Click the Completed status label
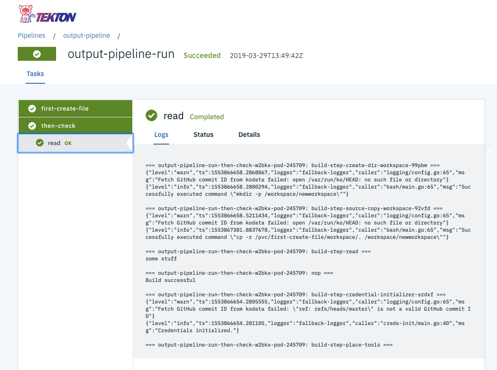The image size is (497, 370). tap(207, 117)
